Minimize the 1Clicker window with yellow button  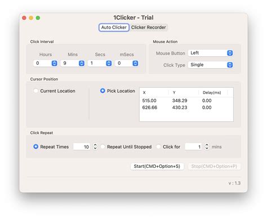click(x=31, y=18)
